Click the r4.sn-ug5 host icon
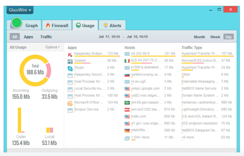The width and height of the screenshot is (244, 156). click(127, 81)
